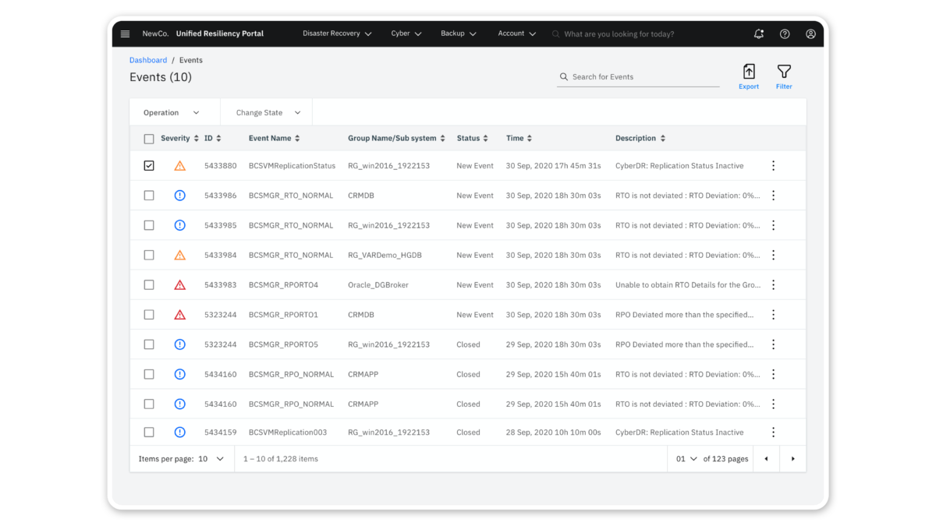936x526 pixels.
Task: Select the checkbox for event 5433983
Action: click(149, 285)
